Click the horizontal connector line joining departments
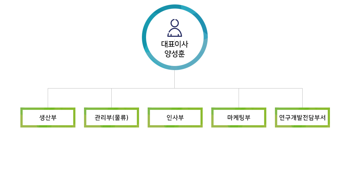 143,88
